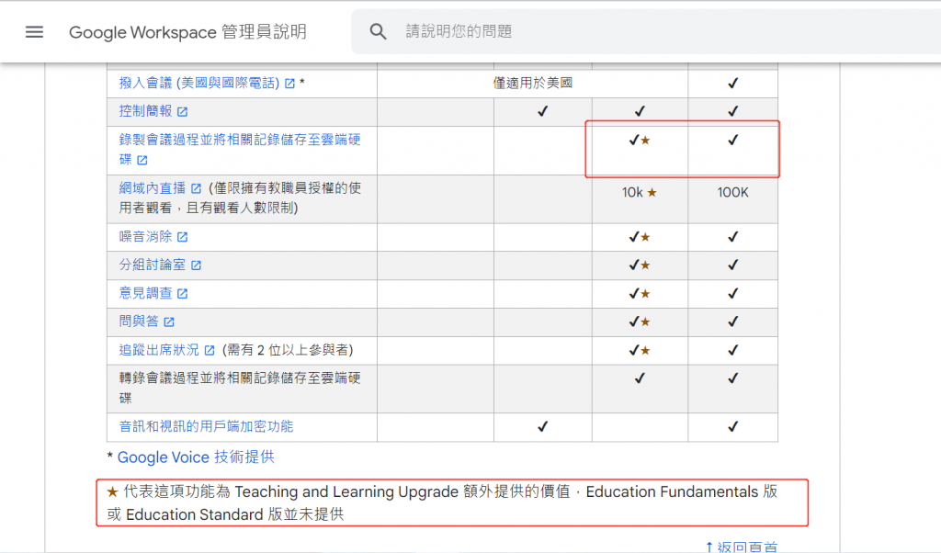Select the 僅適用於美國 cell text

[x=533, y=83]
